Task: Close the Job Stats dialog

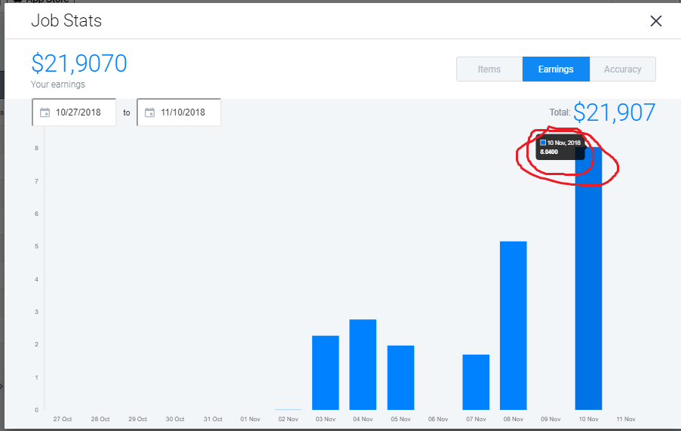Action: tap(656, 21)
